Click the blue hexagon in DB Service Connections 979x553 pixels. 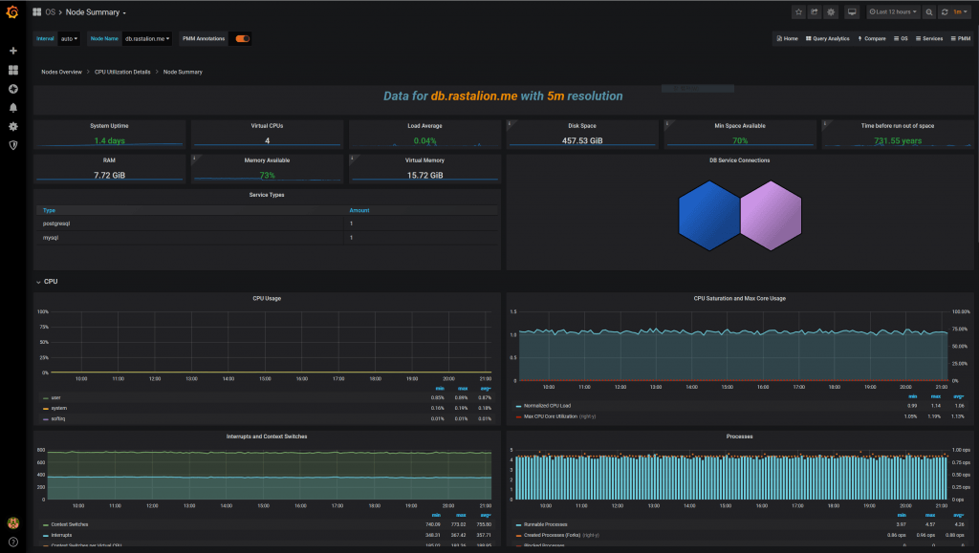tap(708, 217)
